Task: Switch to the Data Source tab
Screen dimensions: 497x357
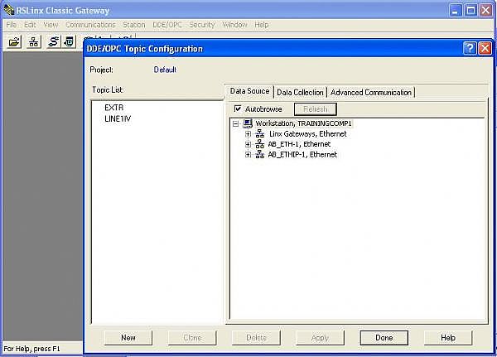Action: click(249, 91)
